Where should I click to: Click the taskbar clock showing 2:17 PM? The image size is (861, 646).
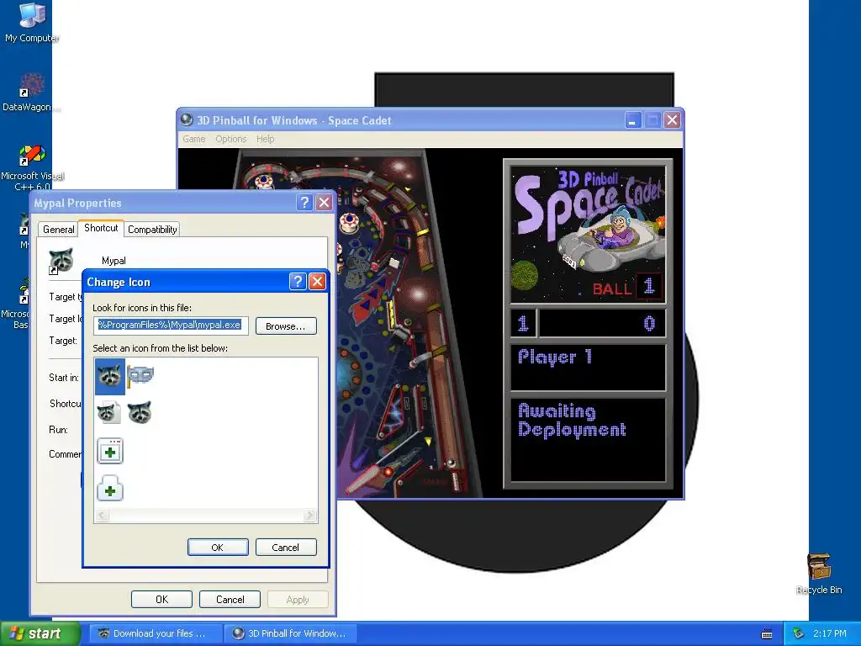pos(830,633)
